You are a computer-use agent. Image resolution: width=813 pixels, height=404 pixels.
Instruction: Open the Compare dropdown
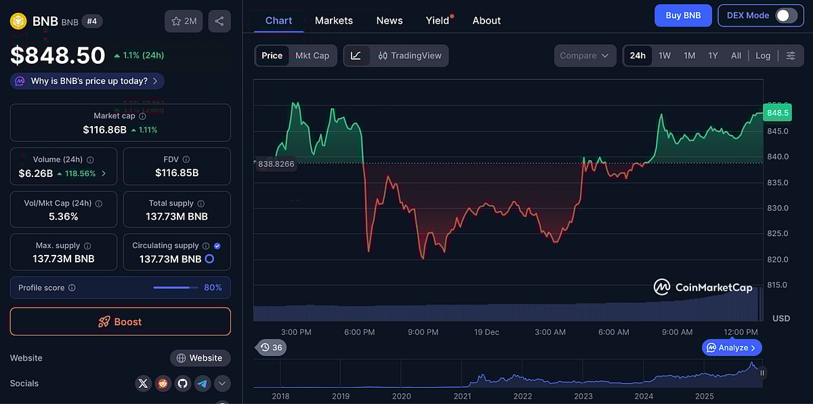[x=584, y=56]
